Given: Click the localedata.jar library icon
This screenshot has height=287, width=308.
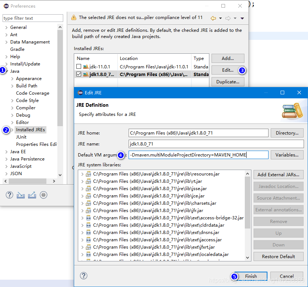Looking at the screenshot, I should [88, 254].
